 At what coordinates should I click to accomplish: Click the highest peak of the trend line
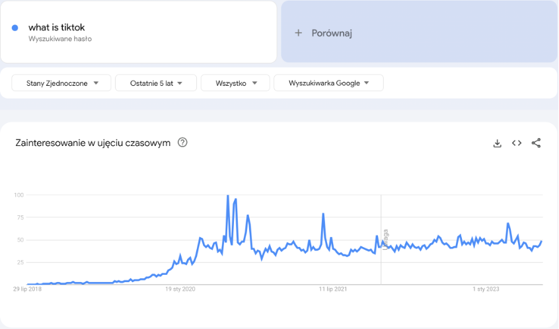tap(227, 196)
